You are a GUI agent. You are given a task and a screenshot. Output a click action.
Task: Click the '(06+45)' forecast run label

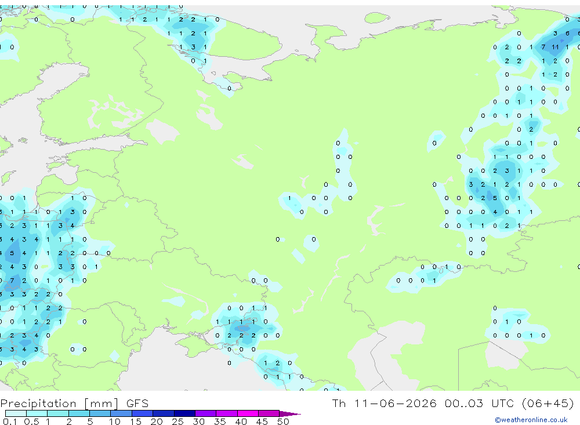pyautogui.click(x=548, y=403)
